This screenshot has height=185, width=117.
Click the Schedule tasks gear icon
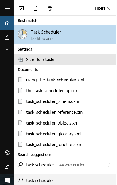point(20,59)
